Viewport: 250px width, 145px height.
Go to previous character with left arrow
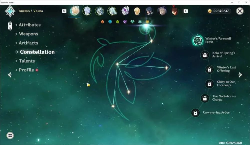point(10,75)
